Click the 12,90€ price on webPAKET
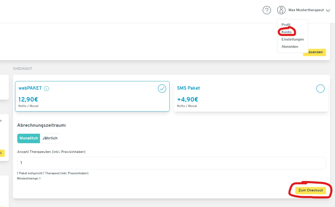The image size is (335, 207). pos(28,99)
